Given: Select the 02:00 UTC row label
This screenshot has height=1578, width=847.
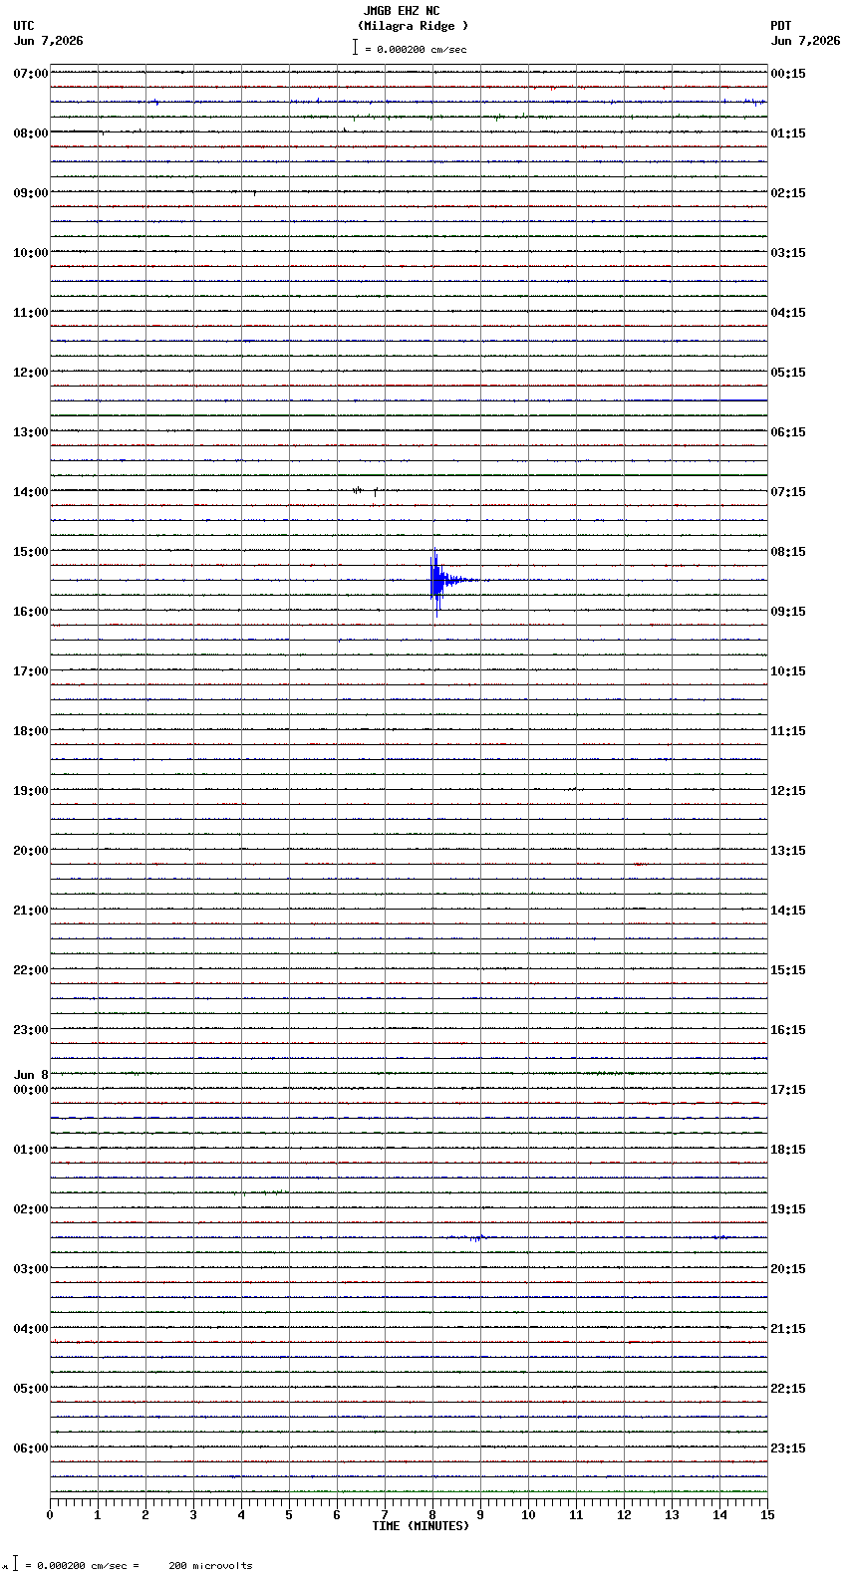Looking at the screenshot, I should (31, 1209).
